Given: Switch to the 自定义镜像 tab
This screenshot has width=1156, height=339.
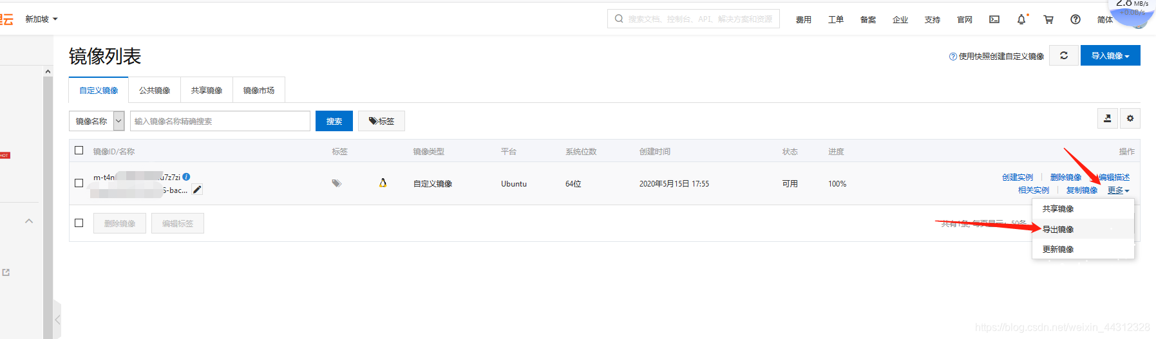Looking at the screenshot, I should coord(99,90).
